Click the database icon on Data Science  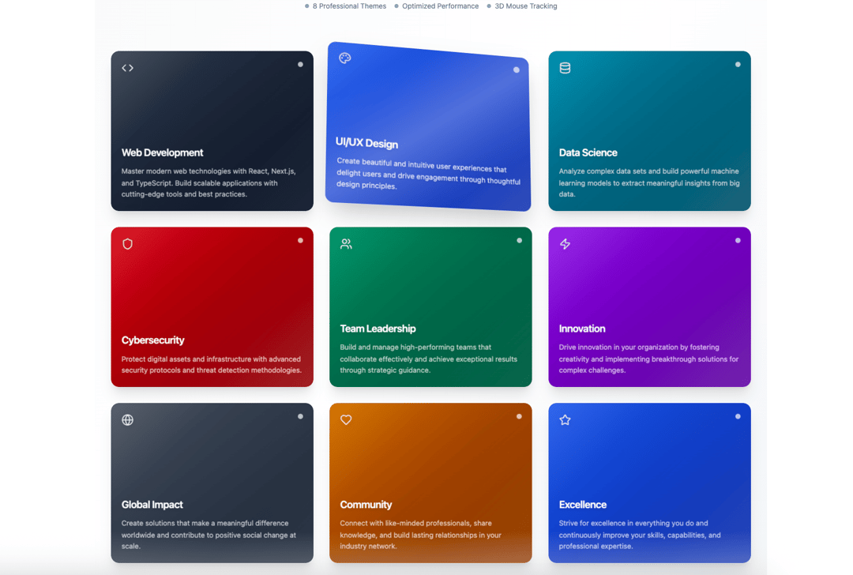tap(565, 68)
